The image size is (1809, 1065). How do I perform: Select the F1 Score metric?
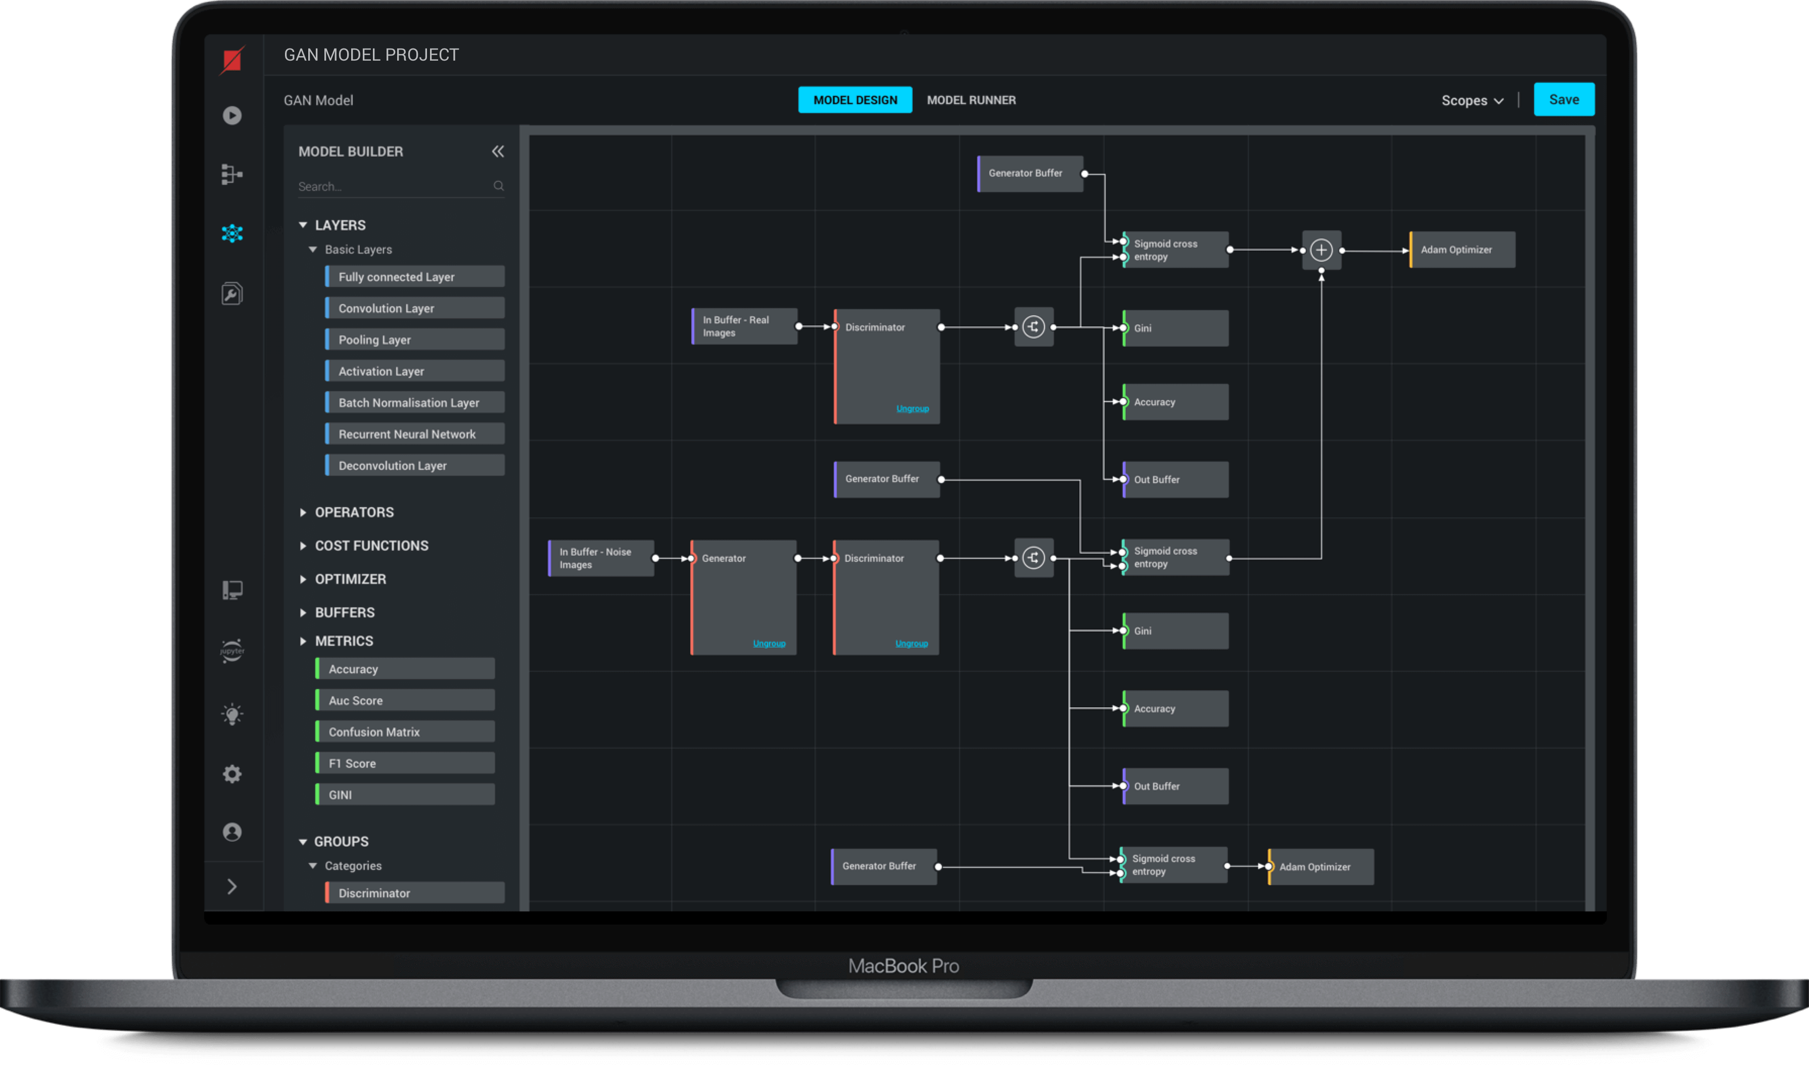coord(405,763)
